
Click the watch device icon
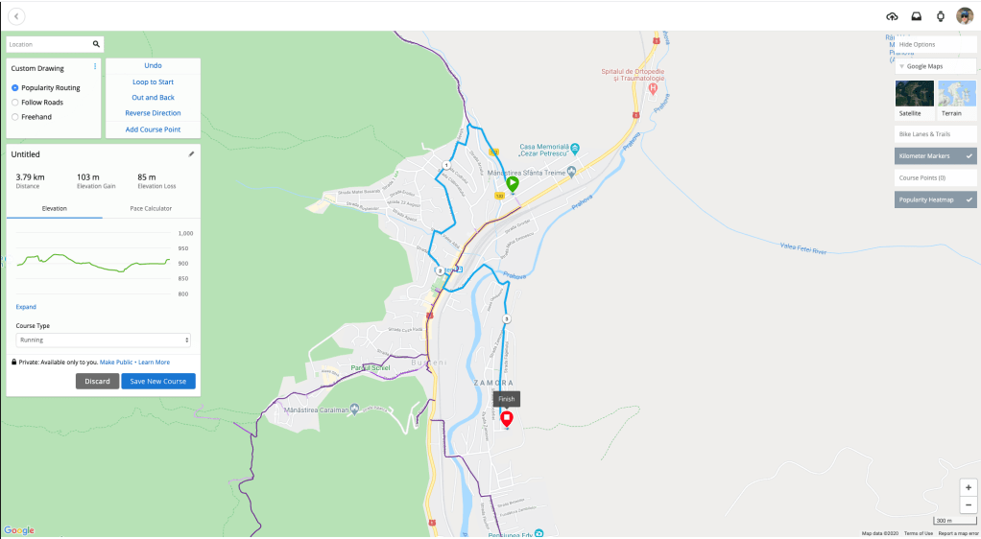point(941,17)
